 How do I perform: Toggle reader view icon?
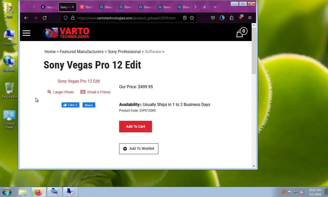point(184,18)
